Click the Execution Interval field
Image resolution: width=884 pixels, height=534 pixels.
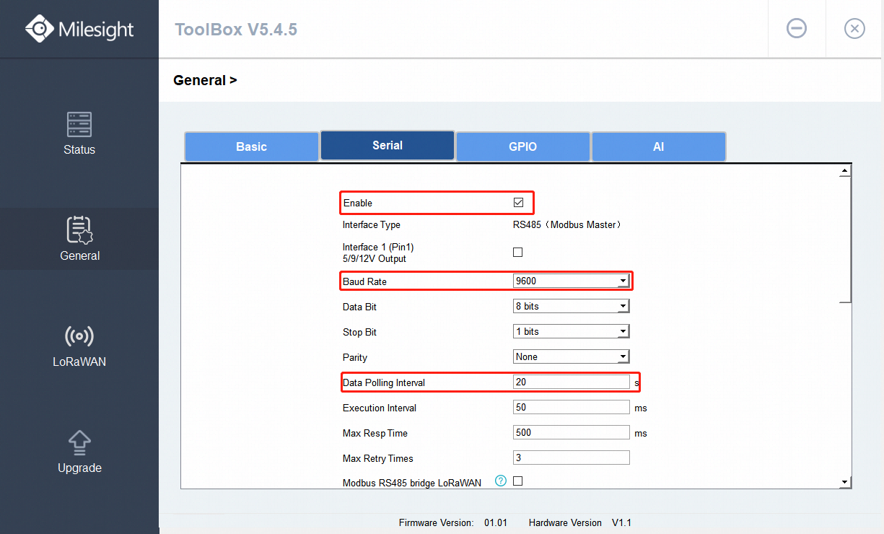tap(572, 407)
